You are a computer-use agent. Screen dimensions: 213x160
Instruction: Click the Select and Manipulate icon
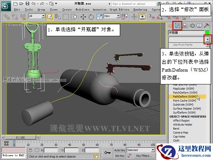coord(134,17)
